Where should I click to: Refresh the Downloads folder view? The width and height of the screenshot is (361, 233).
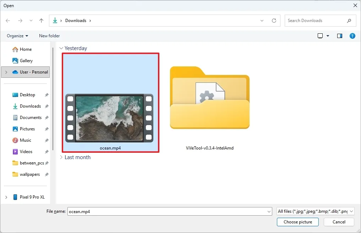pyautogui.click(x=274, y=20)
